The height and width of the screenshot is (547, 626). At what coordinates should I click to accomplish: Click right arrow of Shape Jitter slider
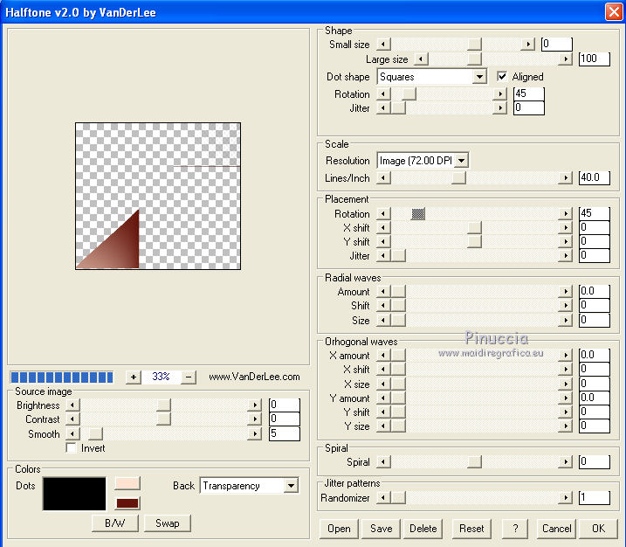point(500,107)
